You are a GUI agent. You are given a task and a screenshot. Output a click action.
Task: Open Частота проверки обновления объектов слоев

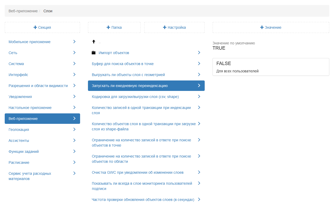coord(143,200)
